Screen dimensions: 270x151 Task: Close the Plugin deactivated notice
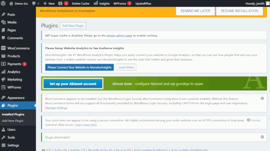[x=262, y=137]
